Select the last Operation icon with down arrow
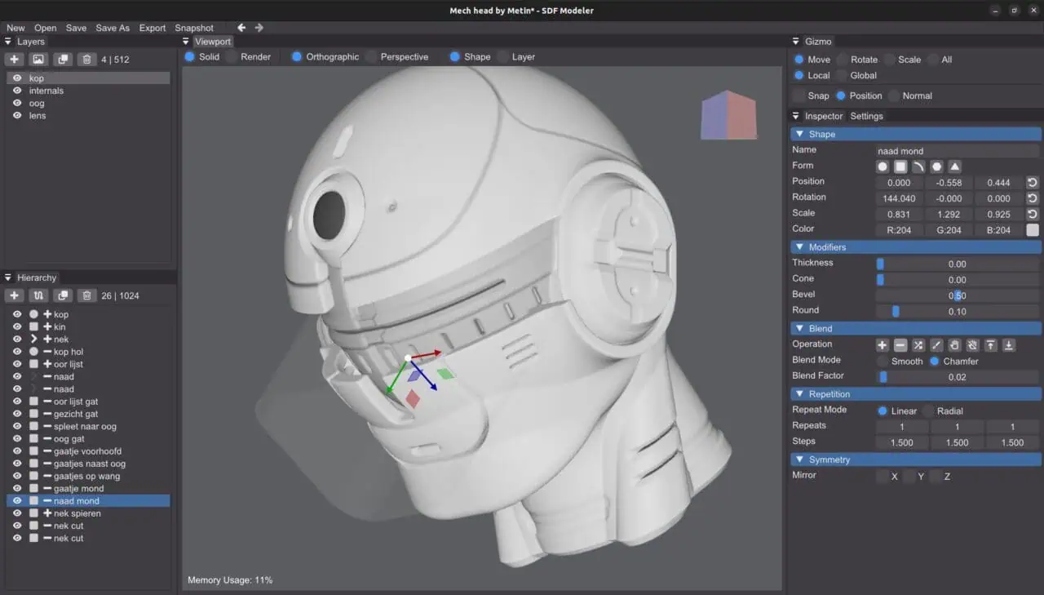 pos(1009,345)
